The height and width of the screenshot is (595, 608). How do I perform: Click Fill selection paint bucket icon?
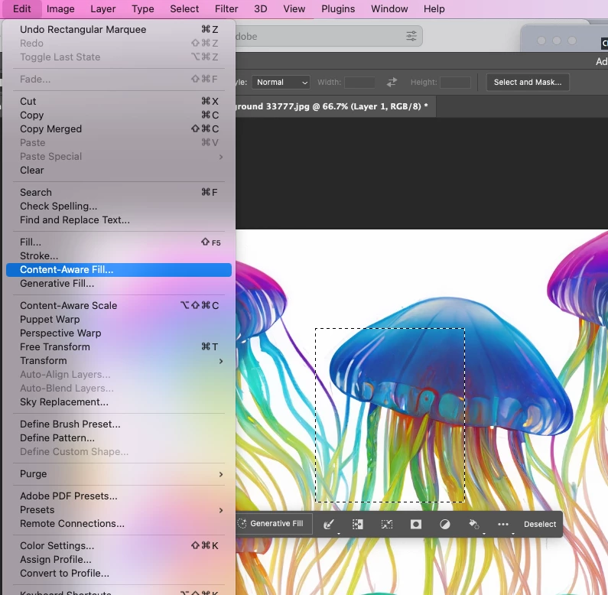point(474,525)
